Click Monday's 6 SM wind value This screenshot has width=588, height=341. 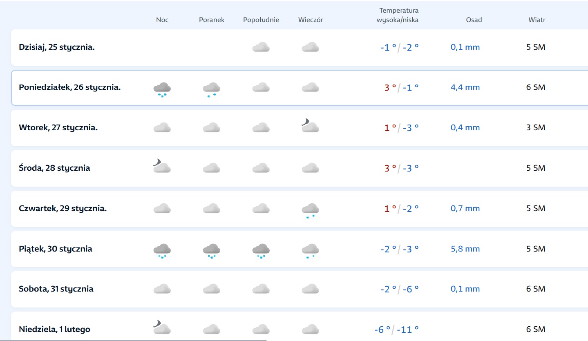tap(536, 87)
